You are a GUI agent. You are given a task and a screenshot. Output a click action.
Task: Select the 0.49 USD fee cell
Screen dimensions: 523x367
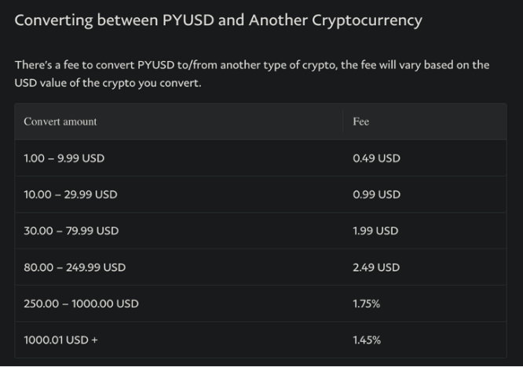click(x=377, y=158)
